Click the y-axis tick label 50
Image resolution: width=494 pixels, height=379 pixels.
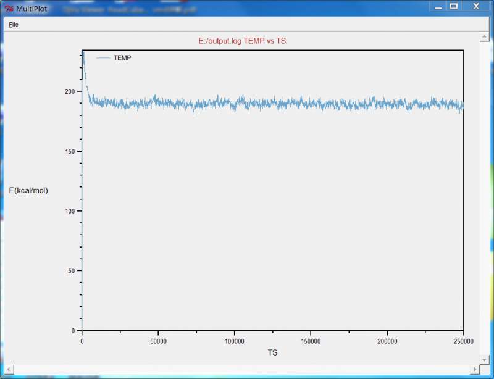tap(71, 270)
